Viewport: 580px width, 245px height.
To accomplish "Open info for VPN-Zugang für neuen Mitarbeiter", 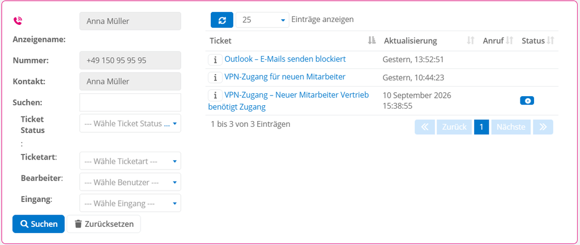I will [x=215, y=77].
